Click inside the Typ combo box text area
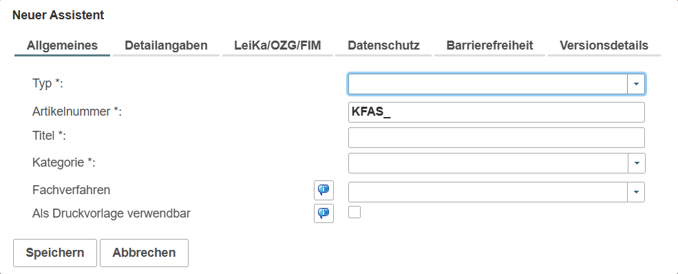This screenshot has height=274, width=678. [488, 84]
